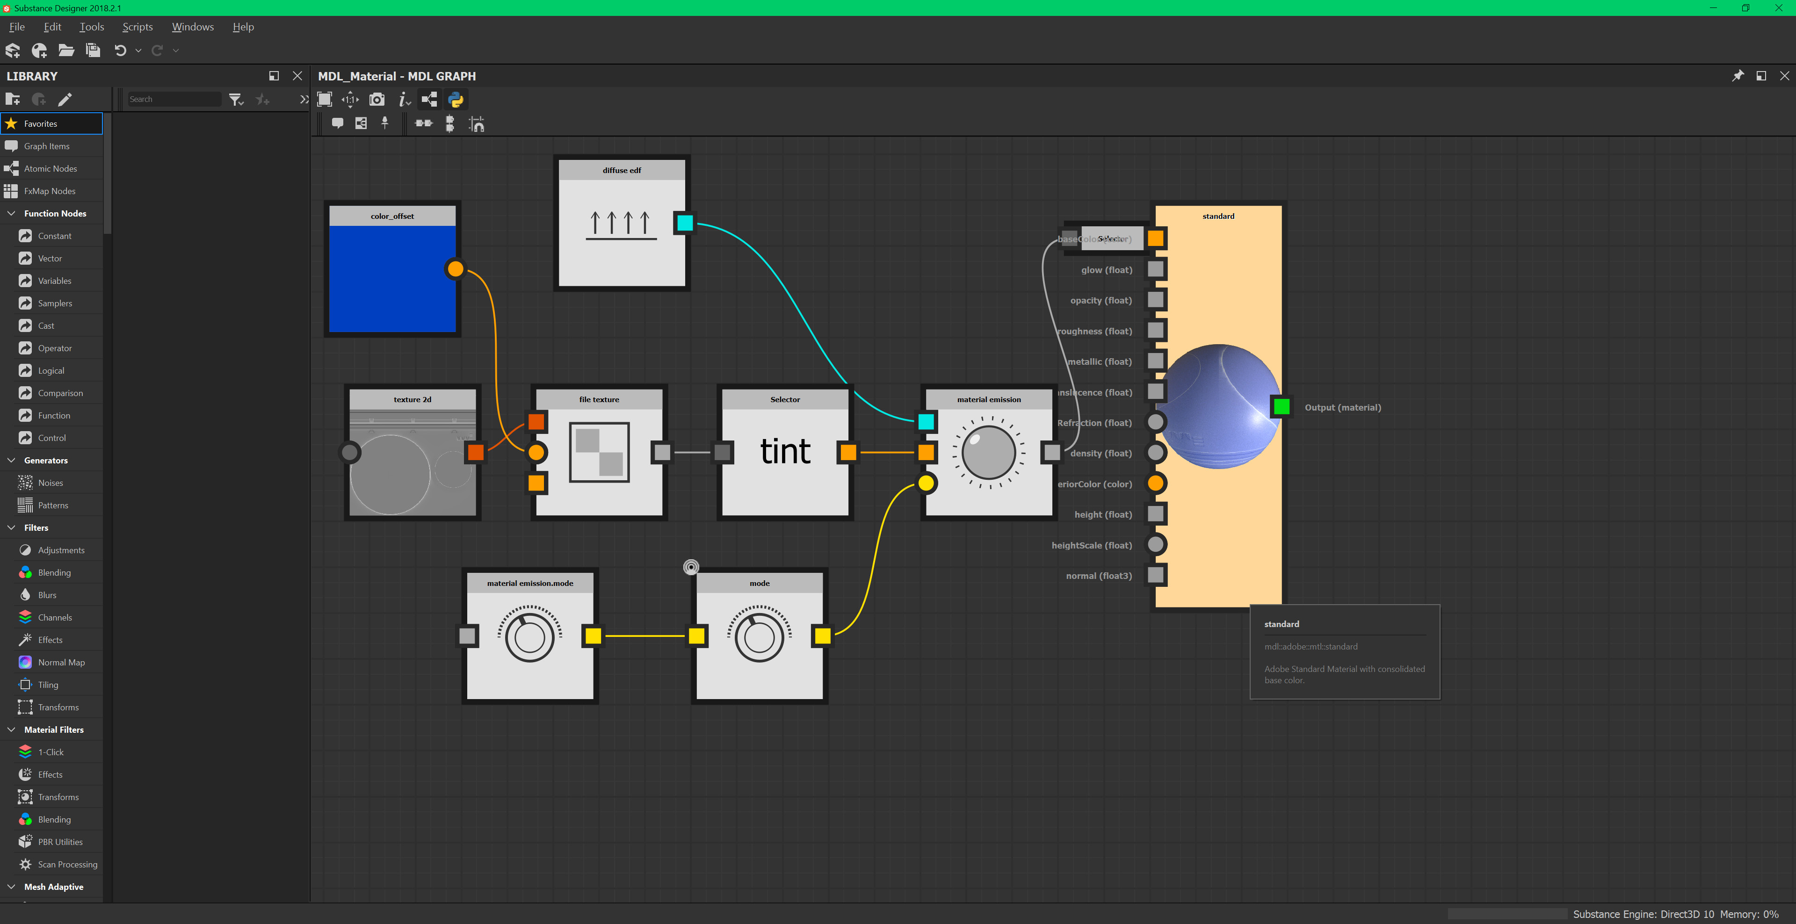Open the library filter funnel dropdown
1796x924 pixels.
pos(236,100)
